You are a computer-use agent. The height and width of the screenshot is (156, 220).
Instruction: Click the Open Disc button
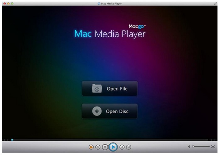tap(110, 111)
